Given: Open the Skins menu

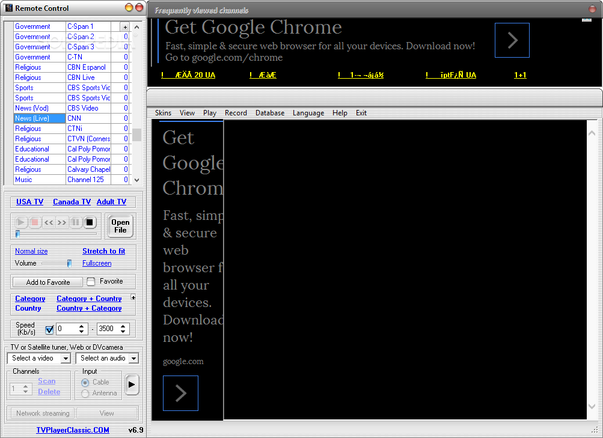Looking at the screenshot, I should click(163, 113).
